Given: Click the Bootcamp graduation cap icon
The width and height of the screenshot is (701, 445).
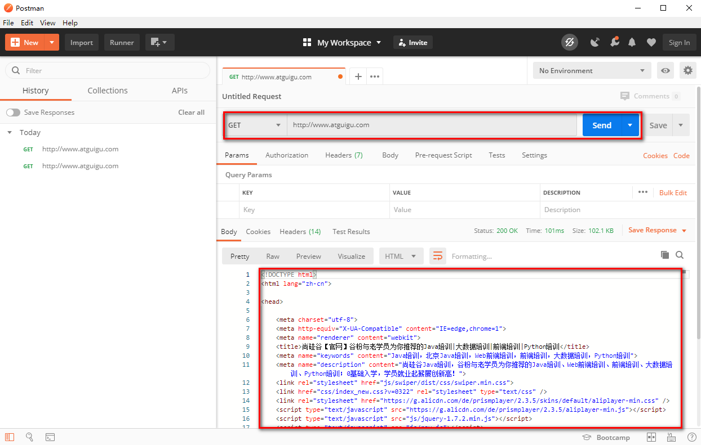Looking at the screenshot, I should (587, 437).
